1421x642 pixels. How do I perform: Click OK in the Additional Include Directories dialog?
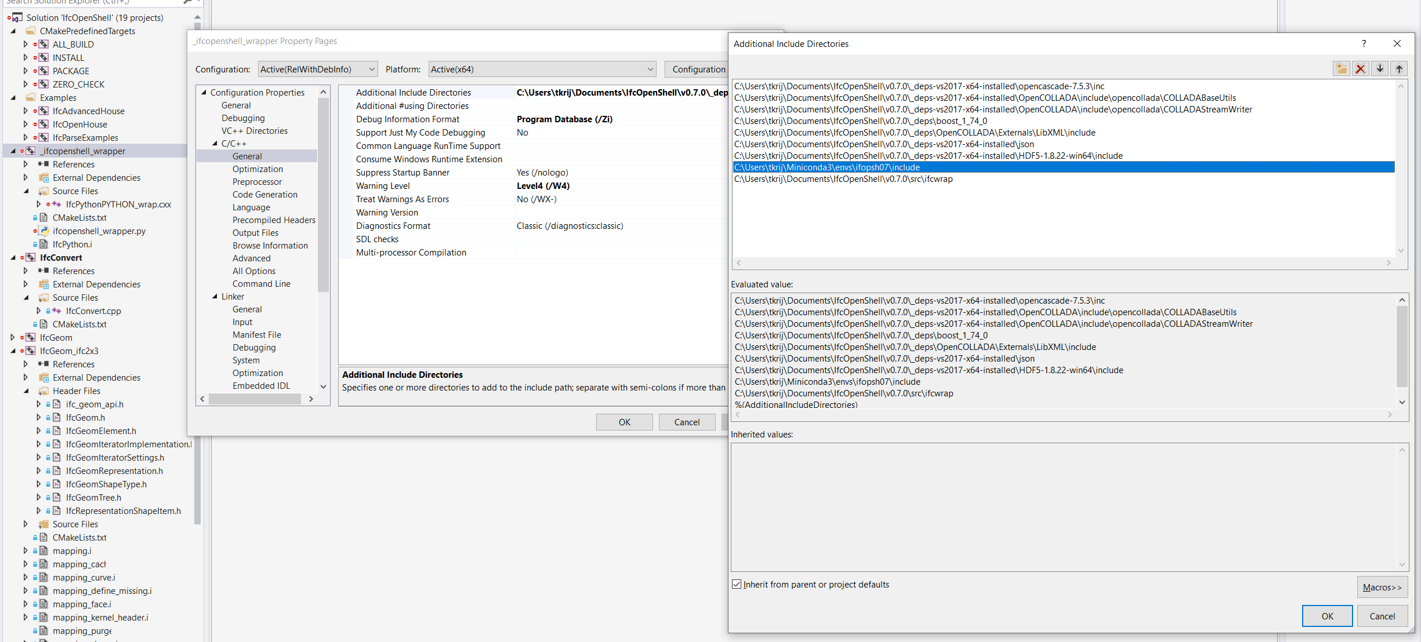[1327, 616]
